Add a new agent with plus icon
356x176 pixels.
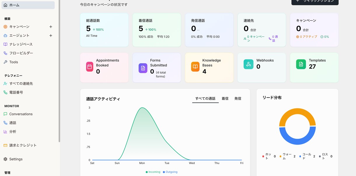pos(51,36)
